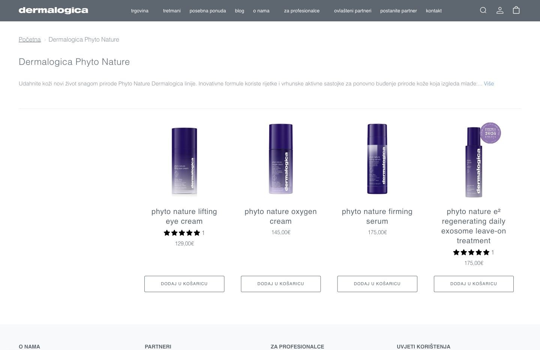
Task: Click the 2026 award badge on e² treatment
Action: coord(490,133)
